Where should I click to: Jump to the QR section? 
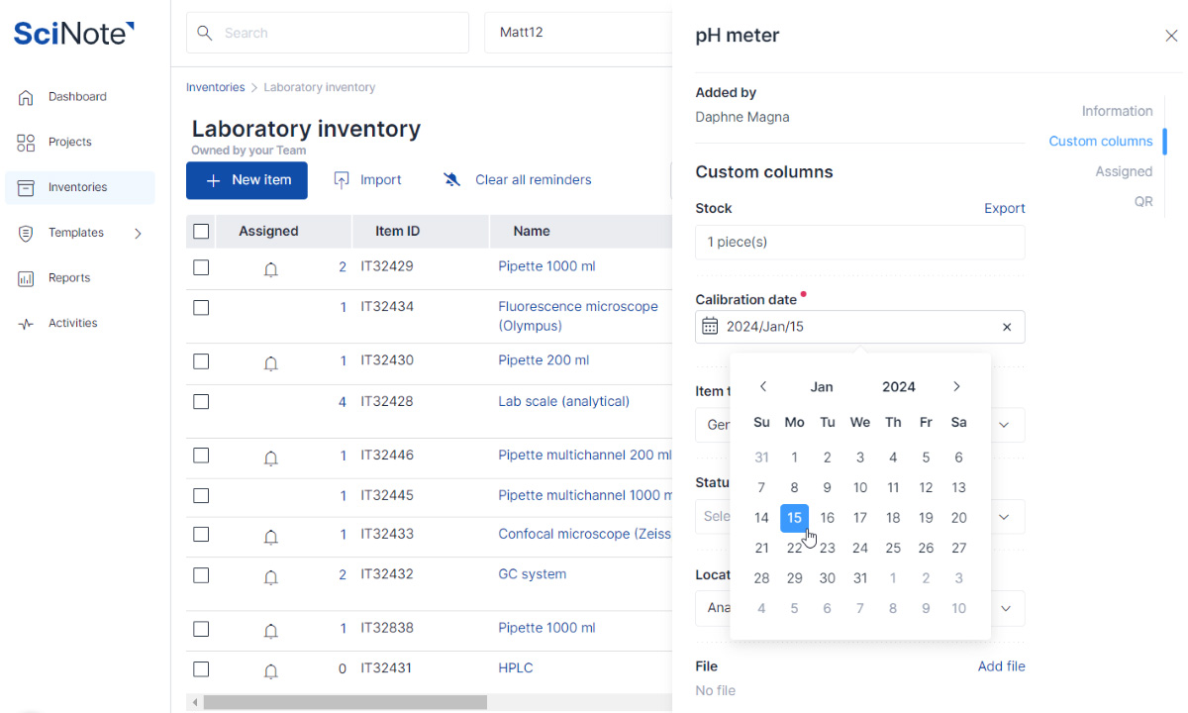(1143, 202)
